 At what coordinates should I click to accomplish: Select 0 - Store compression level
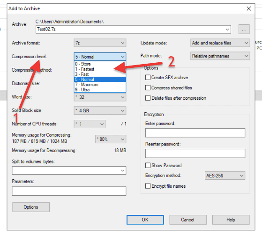(100, 64)
